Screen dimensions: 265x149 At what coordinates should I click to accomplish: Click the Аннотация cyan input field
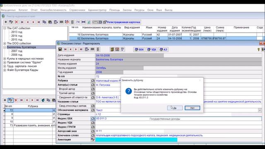point(136,140)
